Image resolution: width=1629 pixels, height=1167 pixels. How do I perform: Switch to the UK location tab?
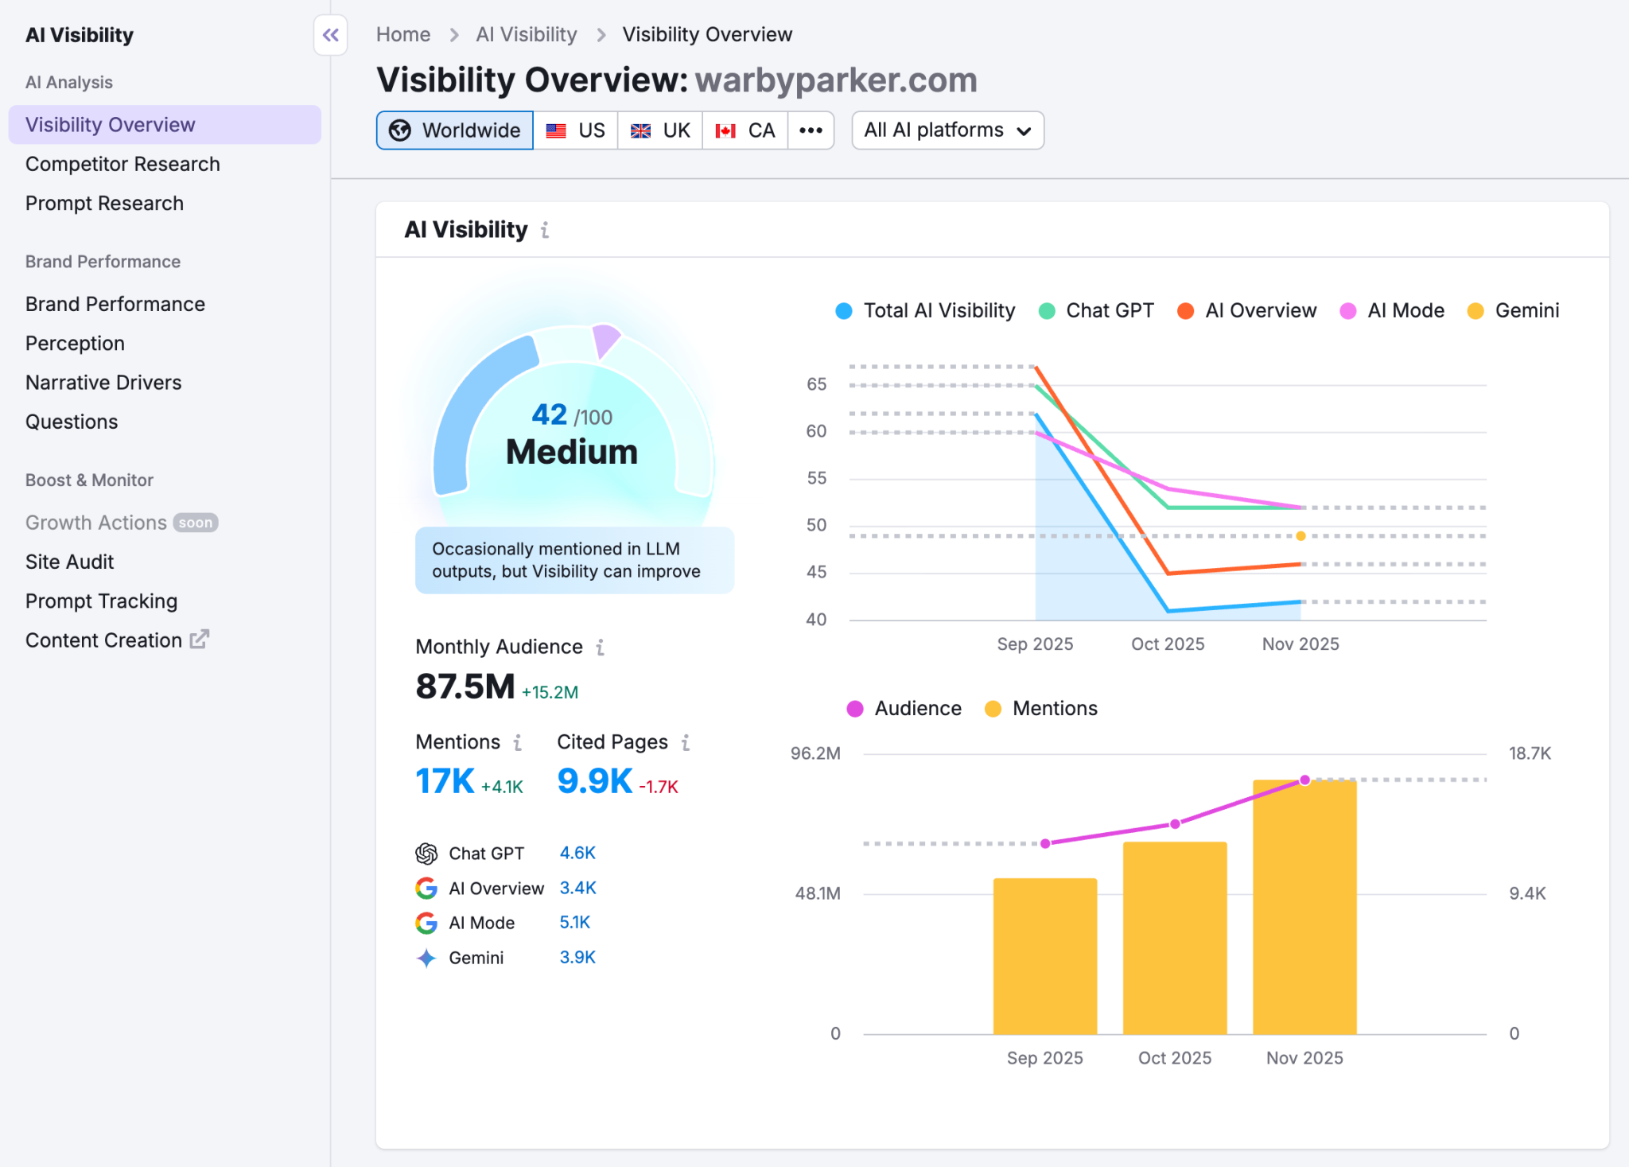point(659,130)
